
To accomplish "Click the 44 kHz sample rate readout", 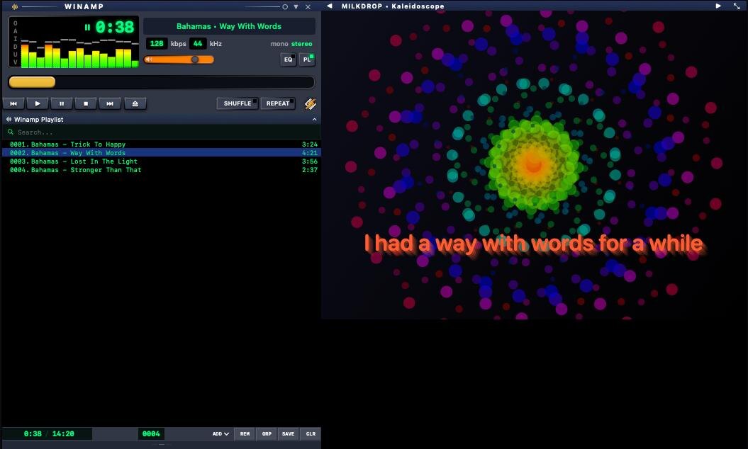I will [x=198, y=43].
